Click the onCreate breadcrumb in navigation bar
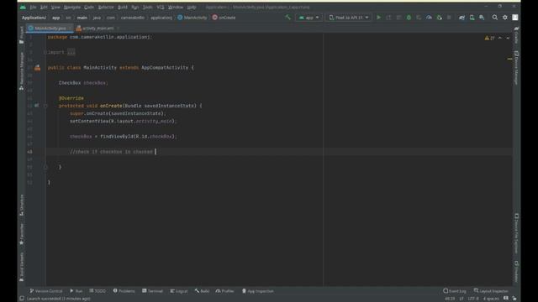This screenshot has width=538, height=302. coord(224,17)
